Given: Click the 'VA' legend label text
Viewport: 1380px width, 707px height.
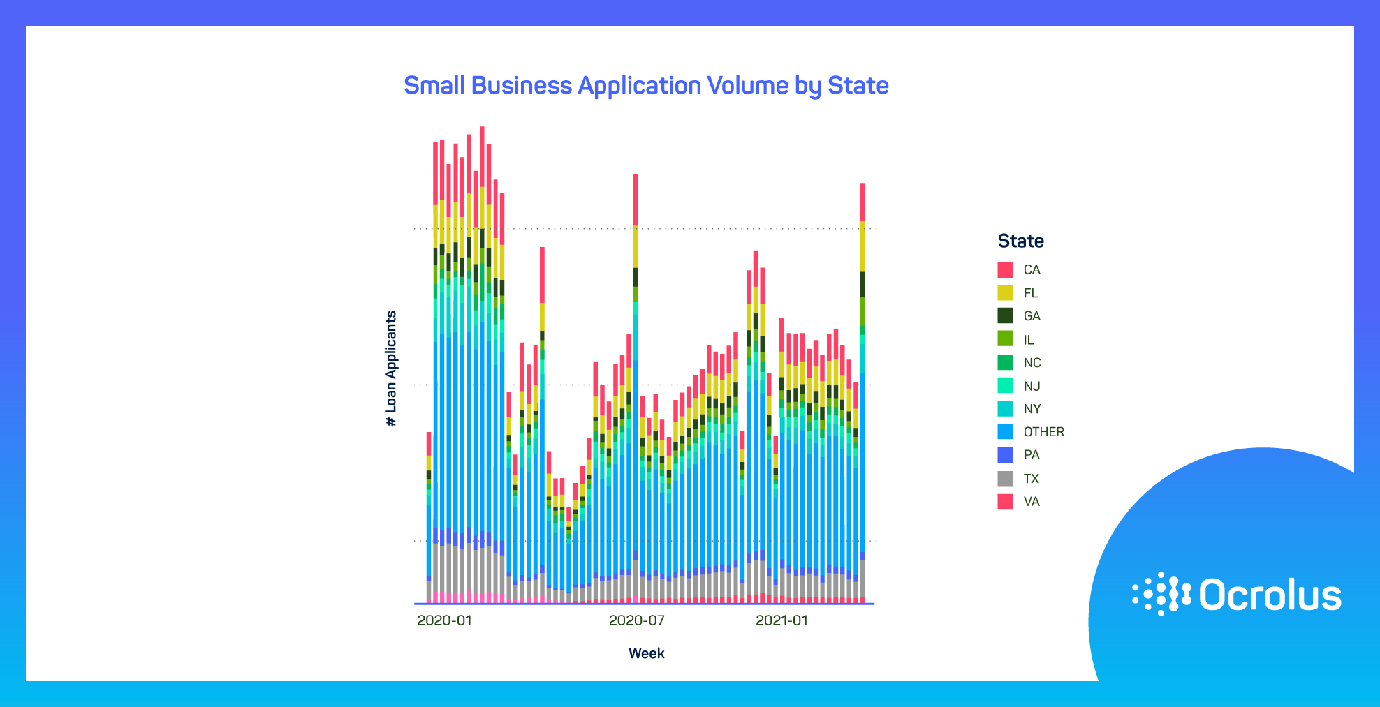Looking at the screenshot, I should point(1032,502).
